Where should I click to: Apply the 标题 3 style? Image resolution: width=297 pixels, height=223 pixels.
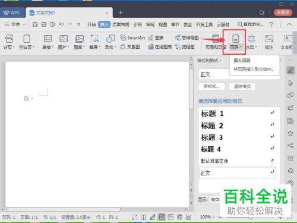(237, 137)
